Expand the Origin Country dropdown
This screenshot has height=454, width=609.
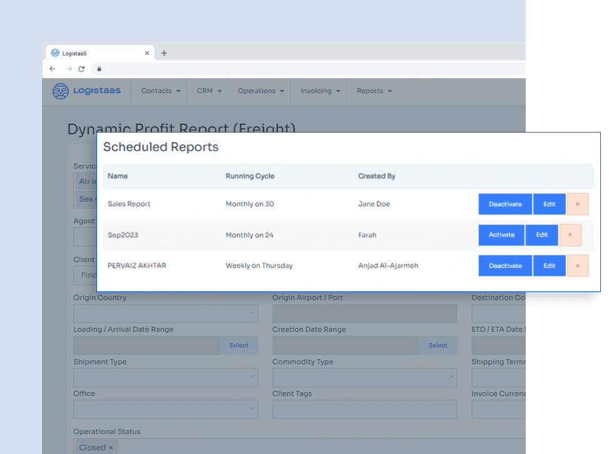(165, 313)
